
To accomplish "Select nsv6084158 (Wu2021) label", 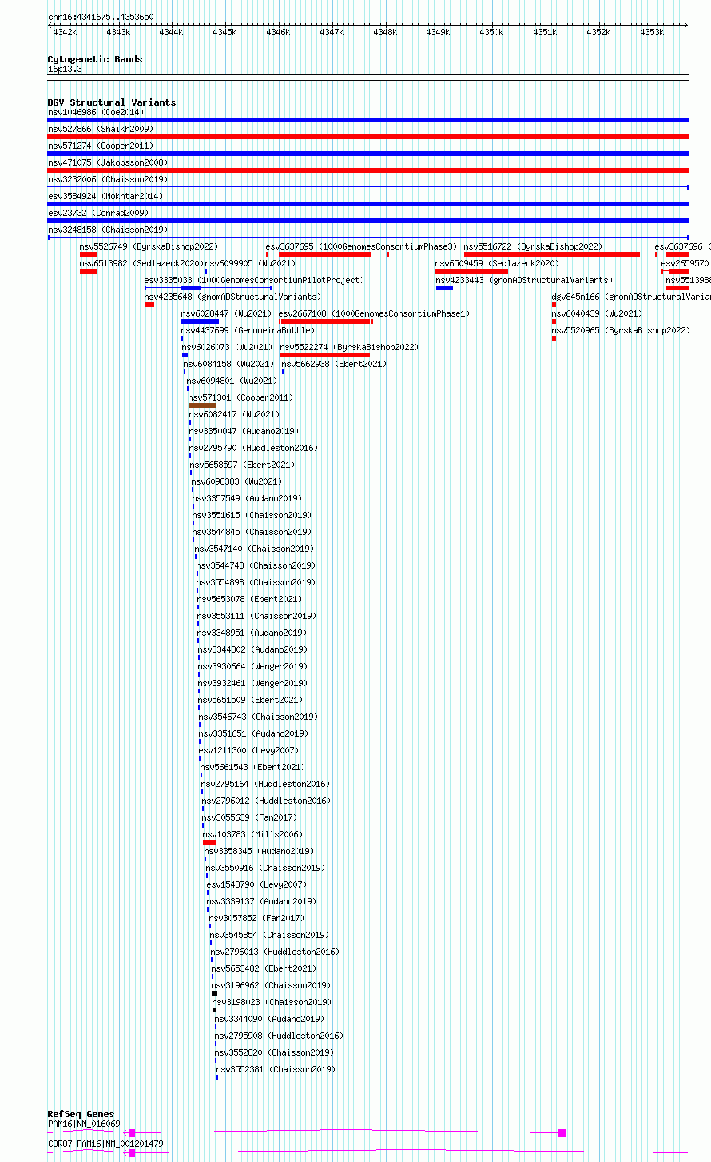I will tap(229, 364).
